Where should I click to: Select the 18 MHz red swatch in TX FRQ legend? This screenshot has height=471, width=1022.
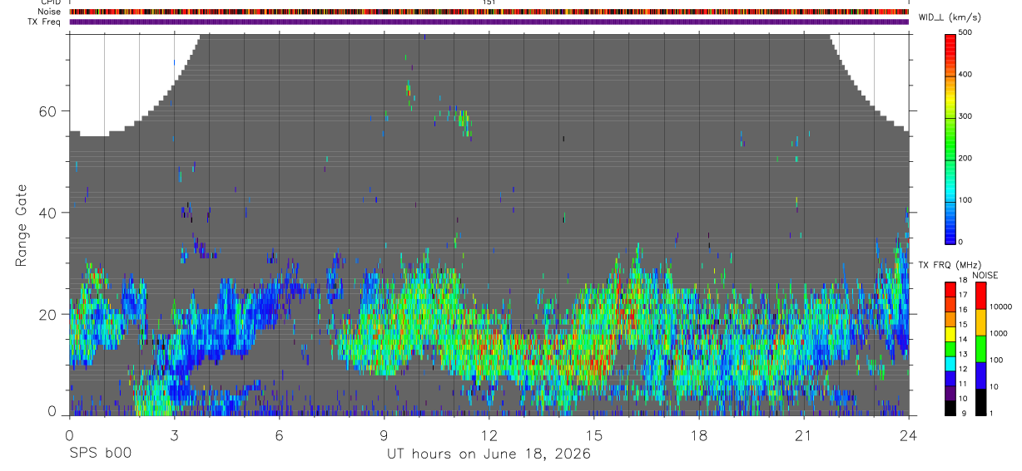950,287
